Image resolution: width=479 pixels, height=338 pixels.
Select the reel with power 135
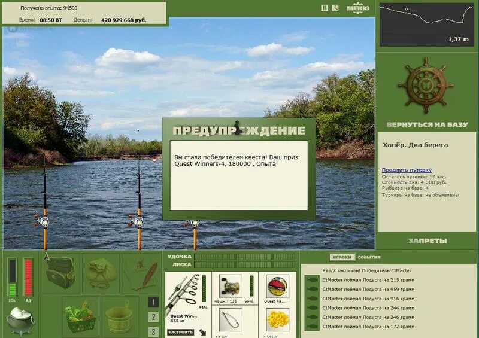230,286
